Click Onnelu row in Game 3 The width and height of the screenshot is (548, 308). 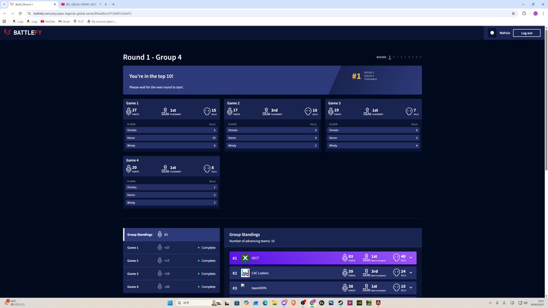pyautogui.click(x=374, y=130)
